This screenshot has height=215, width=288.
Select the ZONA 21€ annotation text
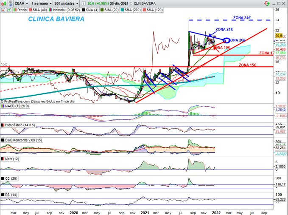[224, 29]
